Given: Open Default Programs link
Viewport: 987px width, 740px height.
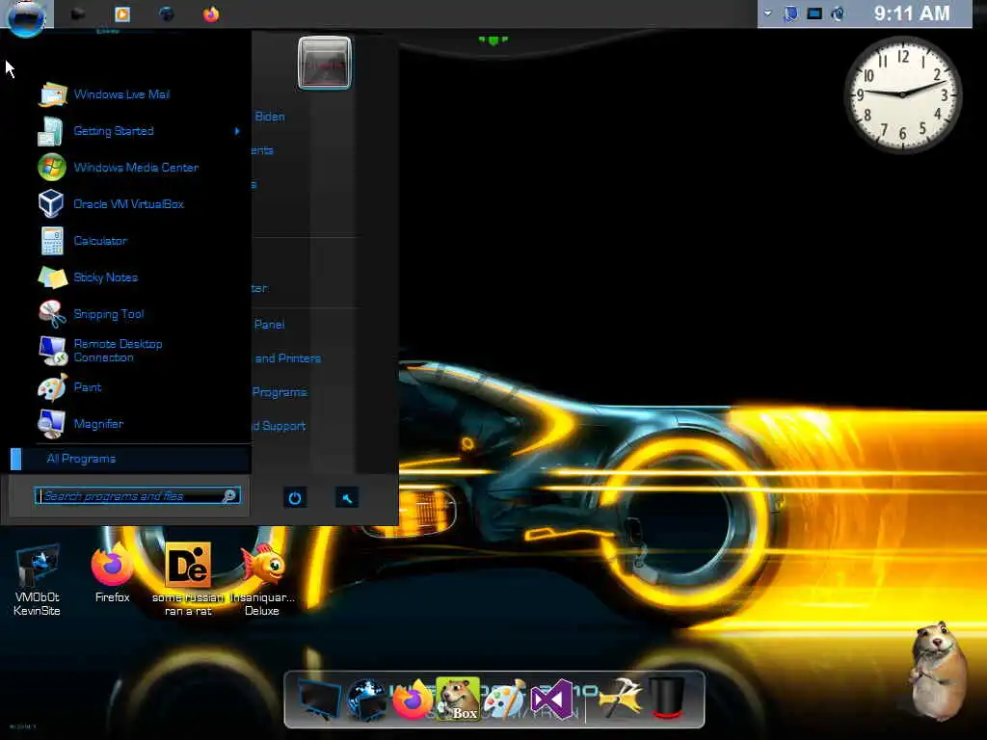Looking at the screenshot, I should pyautogui.click(x=280, y=392).
